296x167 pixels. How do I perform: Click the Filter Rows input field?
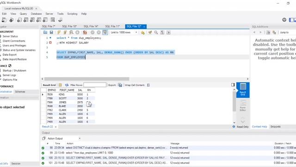(x=95, y=85)
